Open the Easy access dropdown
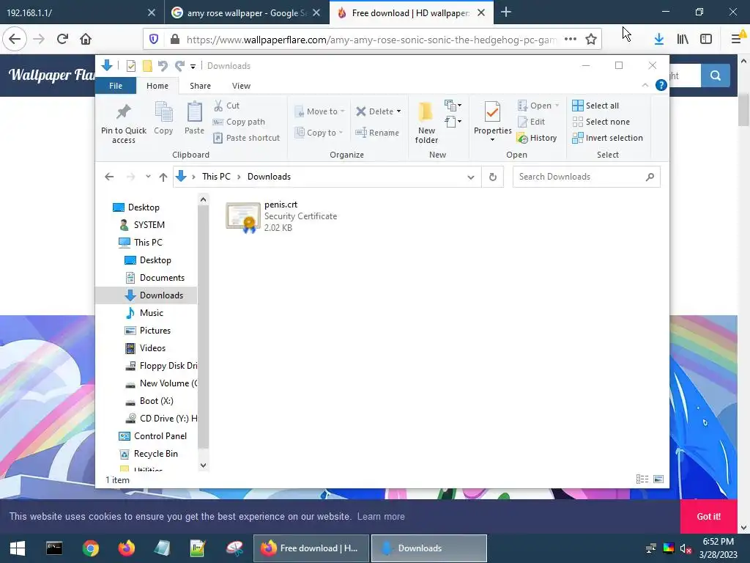This screenshot has height=563, width=750. coord(453,122)
